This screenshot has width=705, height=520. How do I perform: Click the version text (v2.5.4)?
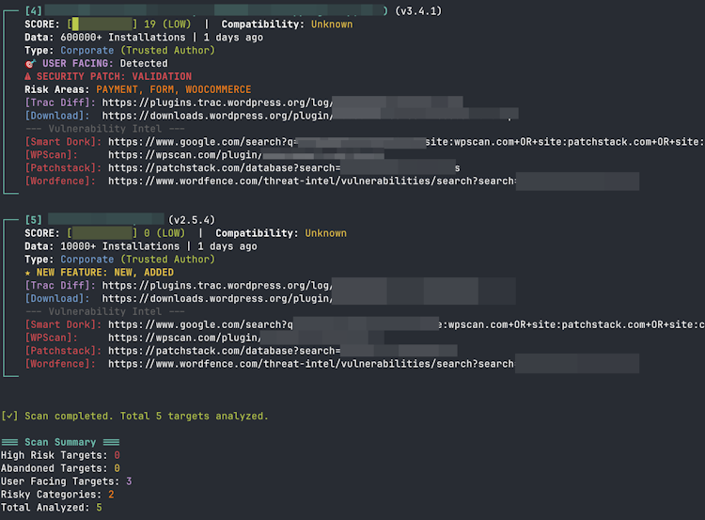pyautogui.click(x=192, y=220)
